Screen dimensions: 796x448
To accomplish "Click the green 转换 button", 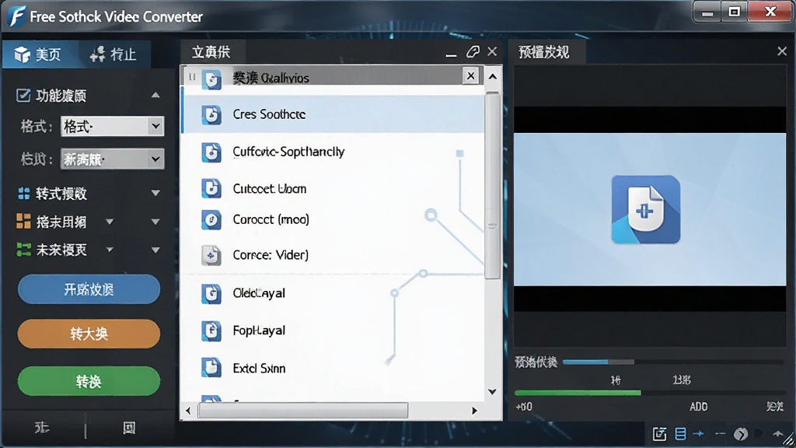I will click(x=89, y=381).
